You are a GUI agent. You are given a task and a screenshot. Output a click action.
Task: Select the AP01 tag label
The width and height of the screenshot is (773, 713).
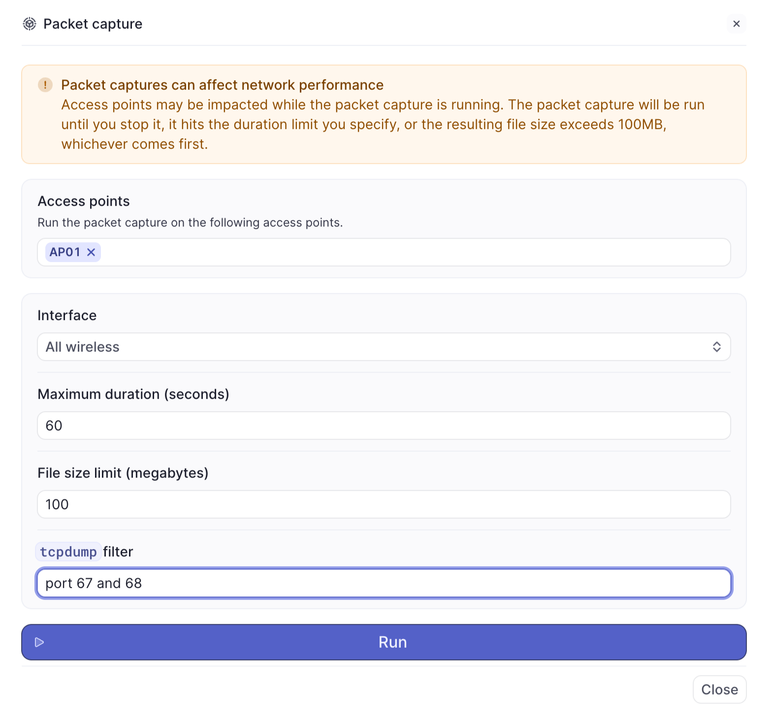[64, 252]
